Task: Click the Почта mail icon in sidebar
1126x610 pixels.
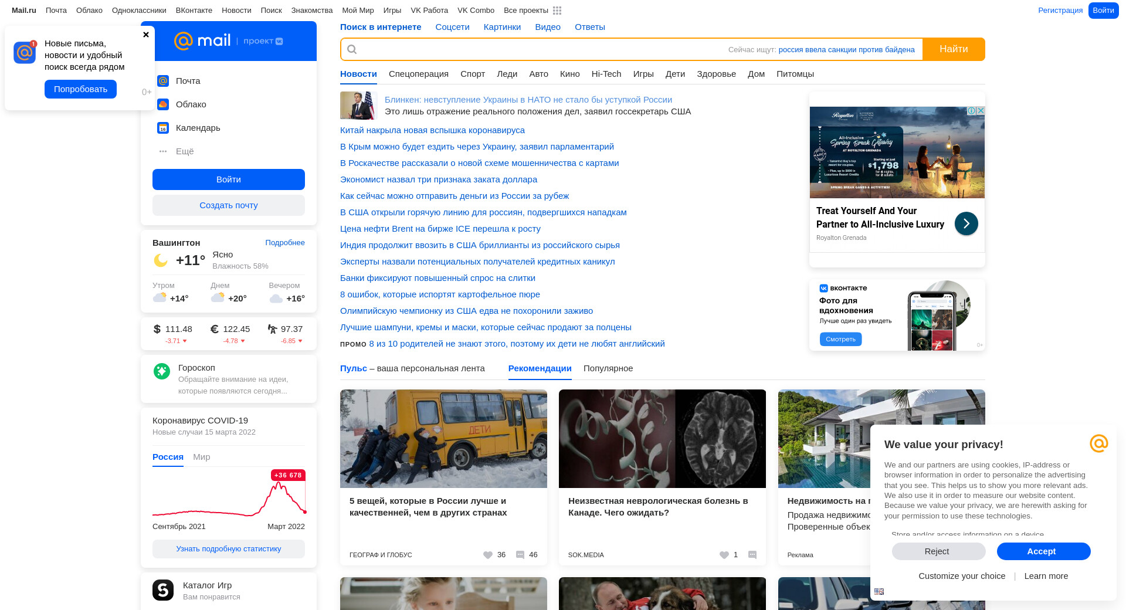Action: click(x=163, y=81)
